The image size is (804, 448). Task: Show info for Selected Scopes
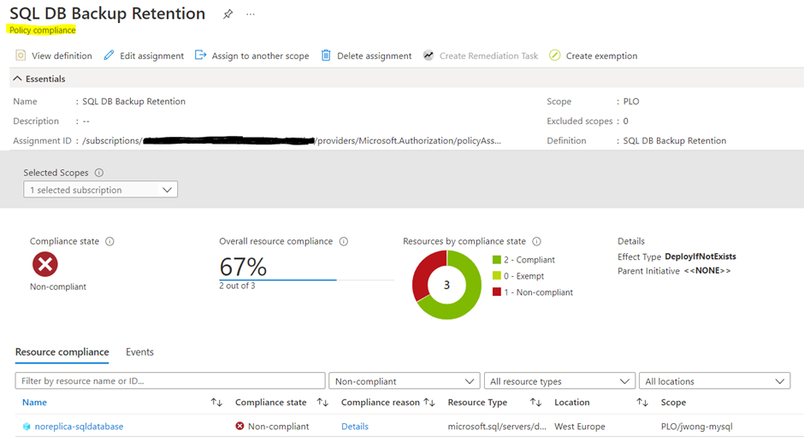(x=99, y=173)
